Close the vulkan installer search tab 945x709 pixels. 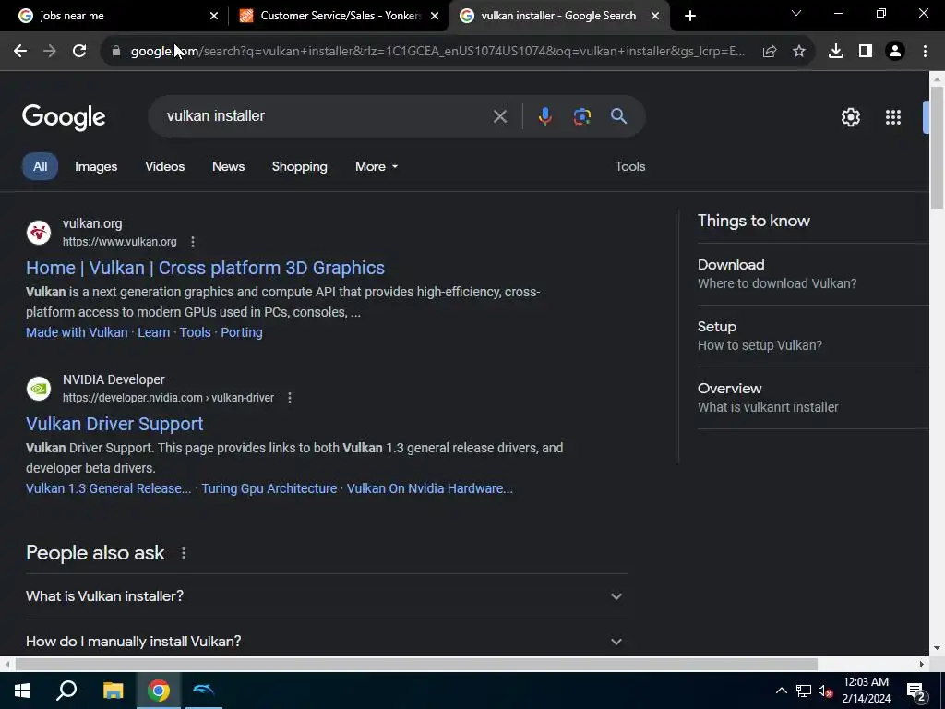point(655,16)
